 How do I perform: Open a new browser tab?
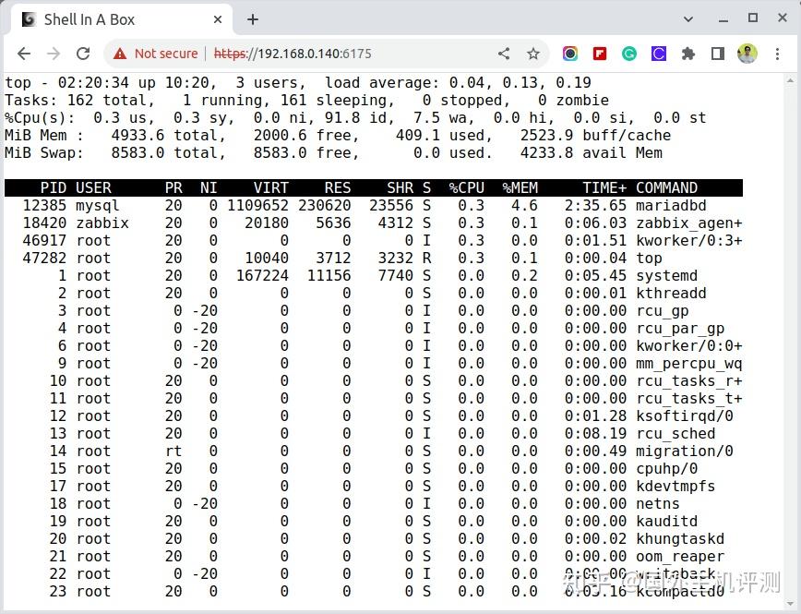[x=253, y=18]
